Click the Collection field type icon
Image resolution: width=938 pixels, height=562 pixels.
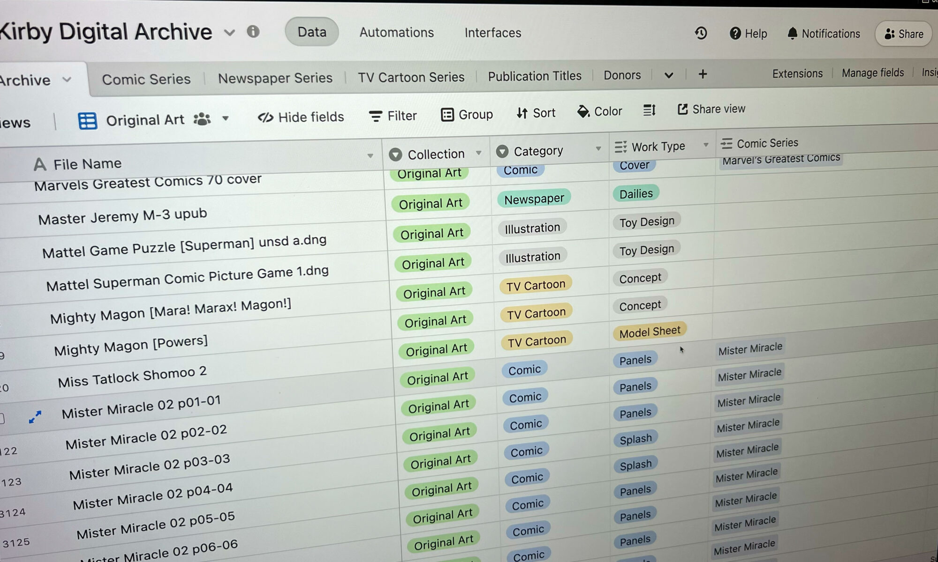[x=395, y=155]
